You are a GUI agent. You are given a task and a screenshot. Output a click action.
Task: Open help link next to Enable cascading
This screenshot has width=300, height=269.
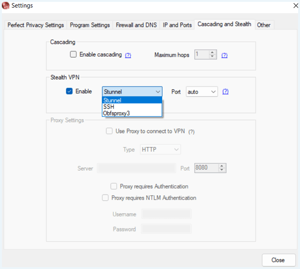pos(128,55)
